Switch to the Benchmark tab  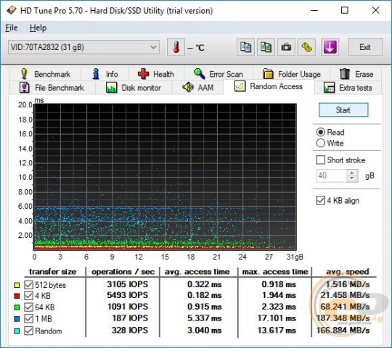point(45,74)
